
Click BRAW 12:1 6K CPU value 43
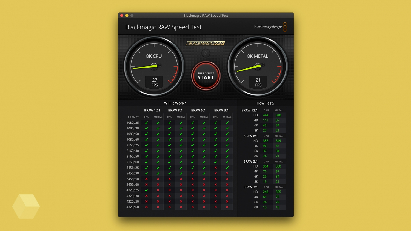(x=265, y=125)
